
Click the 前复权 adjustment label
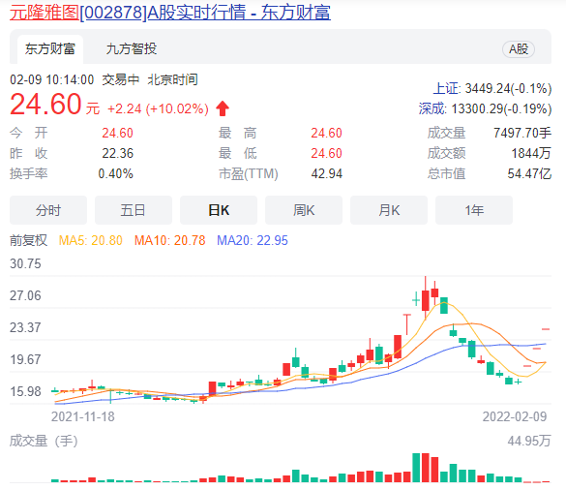click(x=28, y=240)
